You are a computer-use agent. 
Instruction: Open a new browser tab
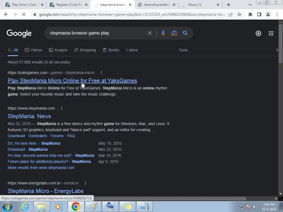[229, 5]
